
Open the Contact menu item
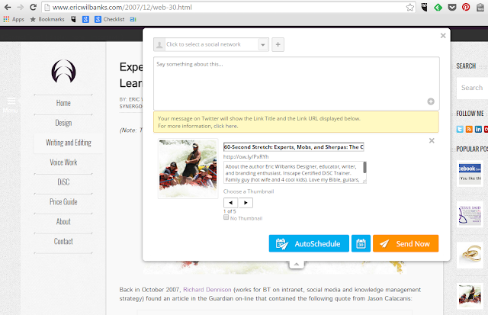pos(63,241)
